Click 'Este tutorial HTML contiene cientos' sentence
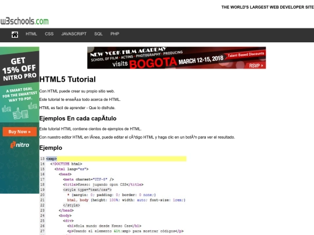Viewport: 314px width, 235px height. click(90, 129)
